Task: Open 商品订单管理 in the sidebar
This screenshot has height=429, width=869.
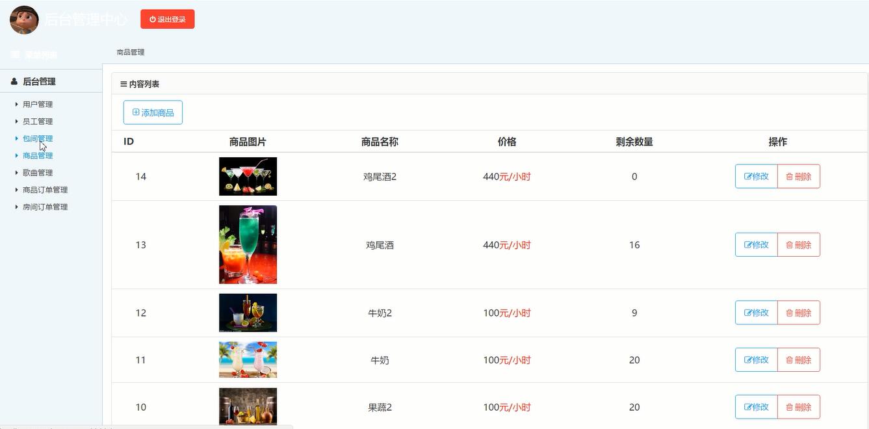Action: (45, 190)
